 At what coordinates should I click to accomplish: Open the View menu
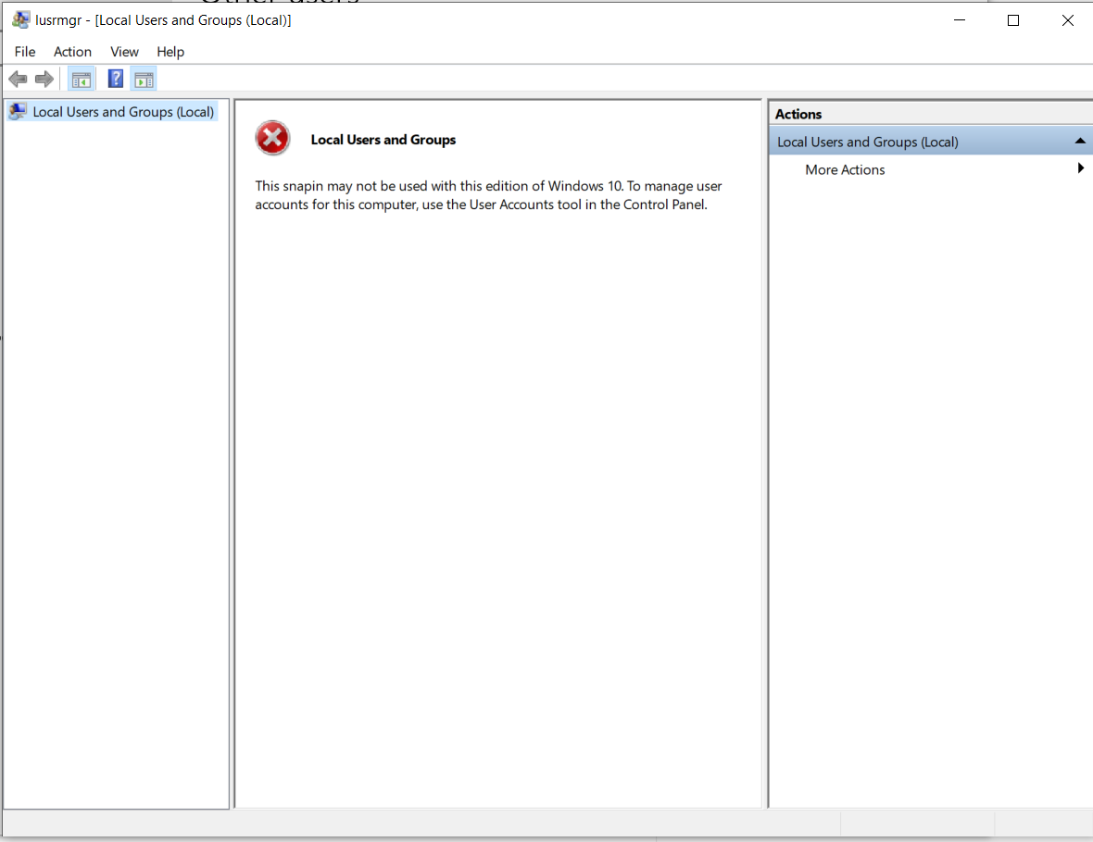click(x=124, y=52)
